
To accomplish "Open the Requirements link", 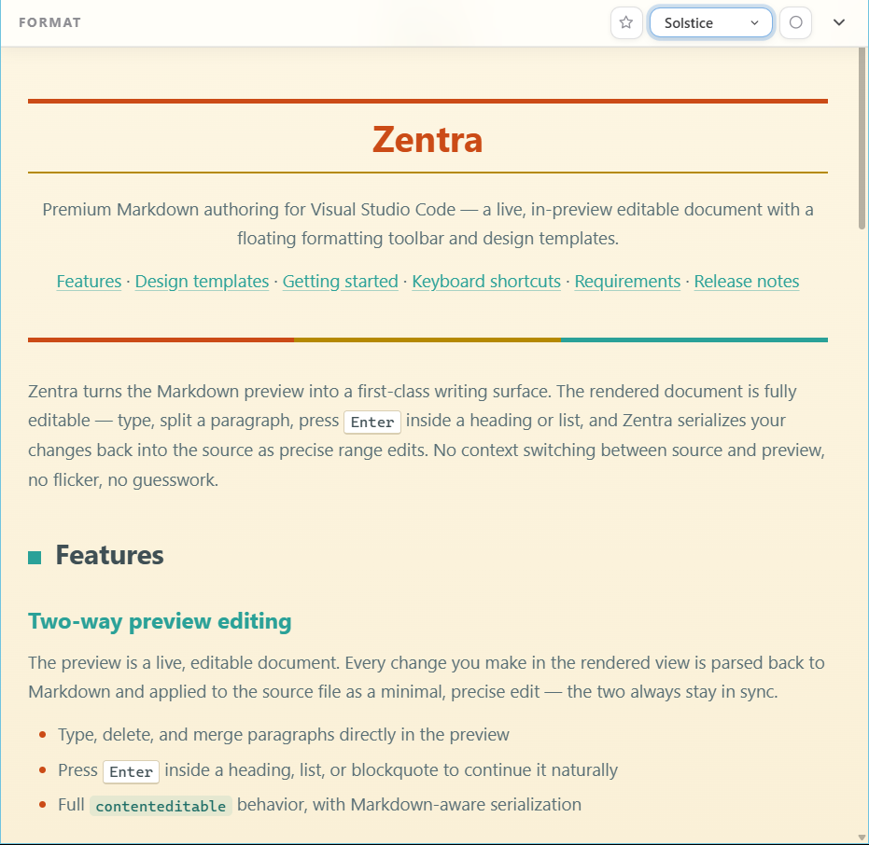I will (627, 282).
